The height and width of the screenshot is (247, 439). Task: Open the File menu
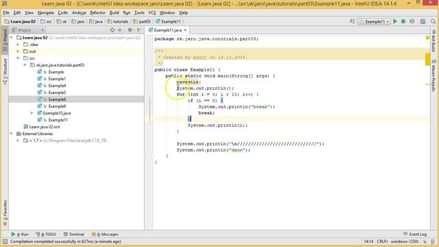coord(6,13)
